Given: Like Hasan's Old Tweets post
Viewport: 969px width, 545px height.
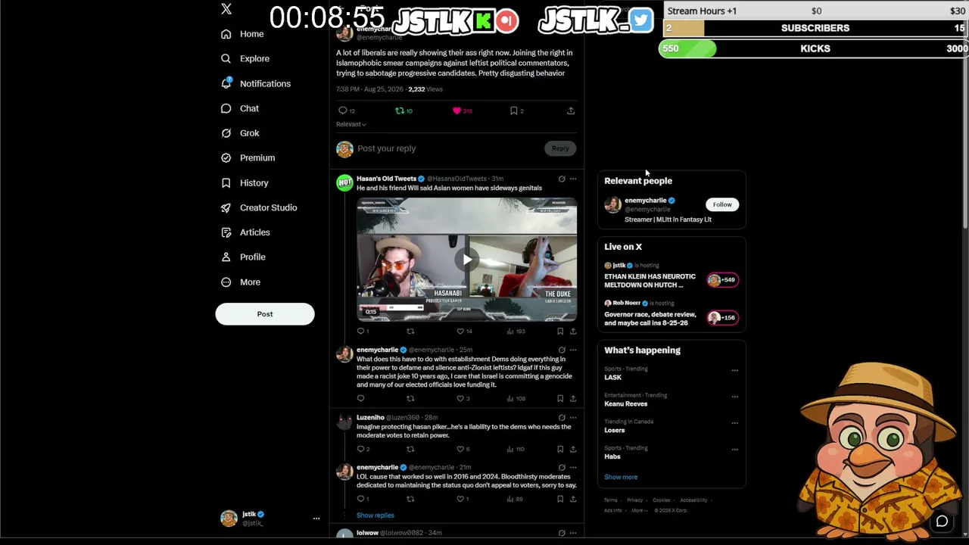Looking at the screenshot, I should (460, 331).
